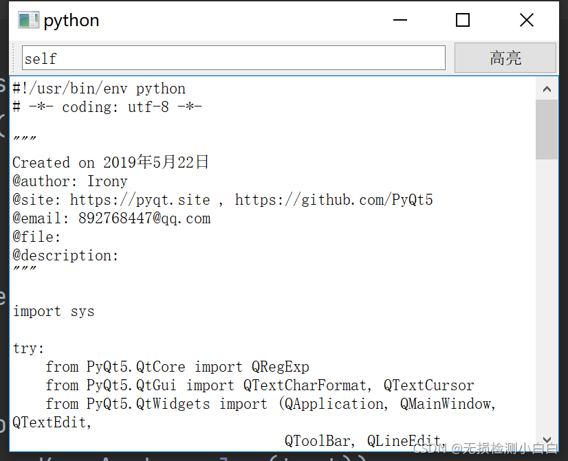This screenshot has height=461, width=568.
Task: Click the "@description:" line
Action: pyautogui.click(x=65, y=256)
